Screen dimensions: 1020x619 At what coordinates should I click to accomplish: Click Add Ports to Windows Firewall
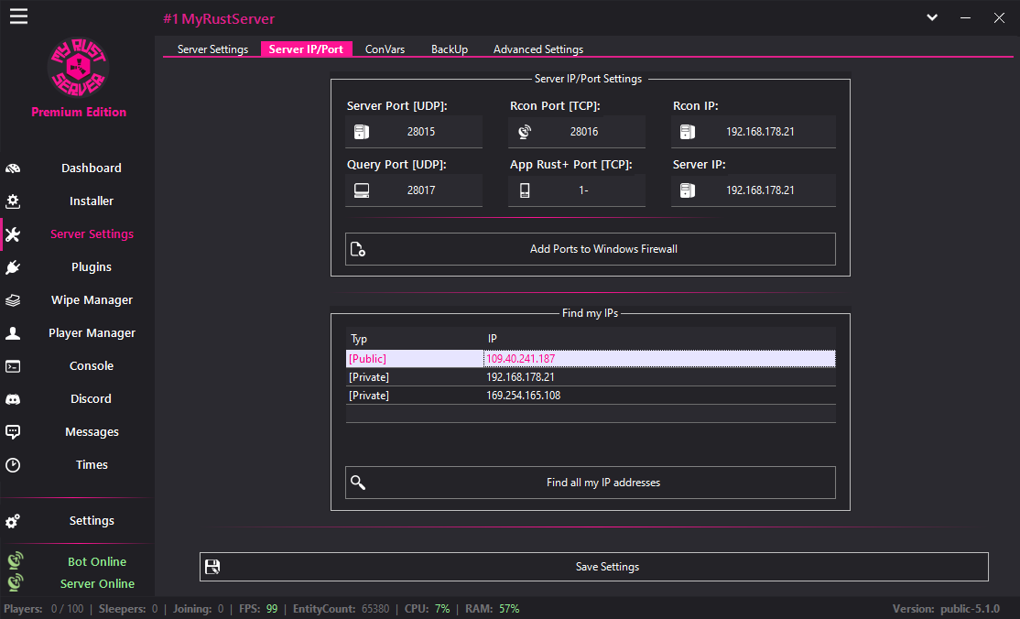coord(590,249)
